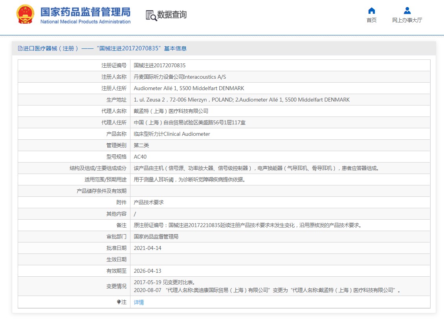Click the 有效期至 row label
The image size is (444, 320).
(116, 271)
